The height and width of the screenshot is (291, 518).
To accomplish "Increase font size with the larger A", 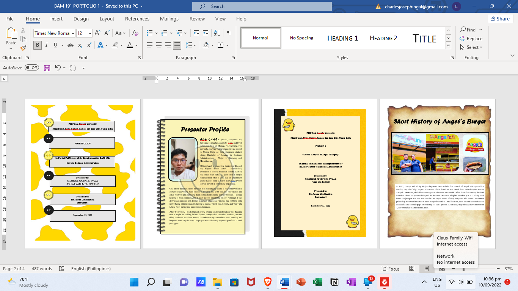I will [x=97, y=33].
